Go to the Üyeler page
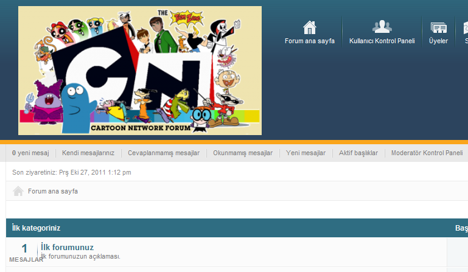 pyautogui.click(x=438, y=41)
